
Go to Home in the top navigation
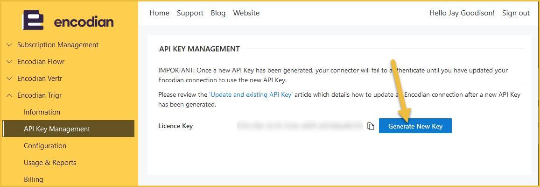tap(160, 13)
